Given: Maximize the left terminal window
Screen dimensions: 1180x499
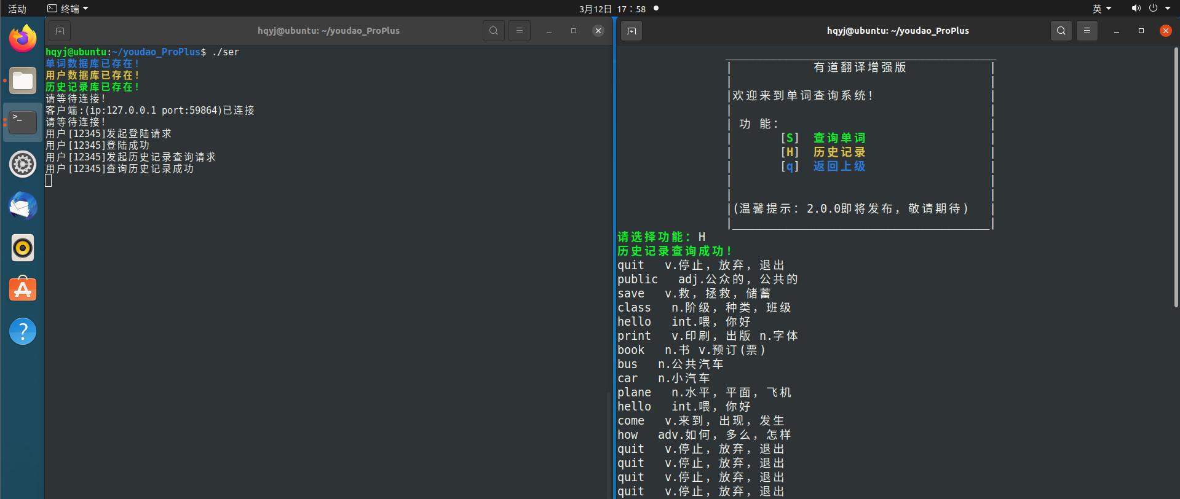Looking at the screenshot, I should tap(574, 31).
